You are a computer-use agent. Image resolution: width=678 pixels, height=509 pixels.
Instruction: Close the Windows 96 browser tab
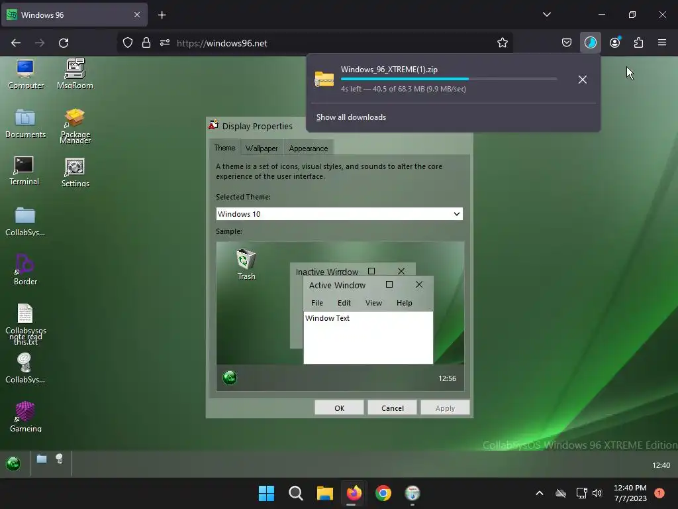[x=136, y=15]
